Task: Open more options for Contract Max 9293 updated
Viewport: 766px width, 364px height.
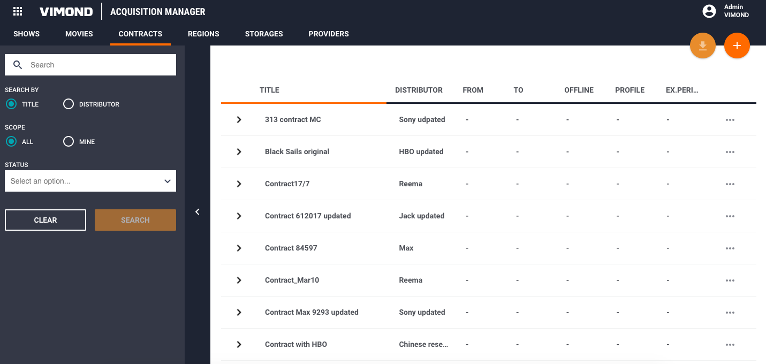Action: pos(730,313)
